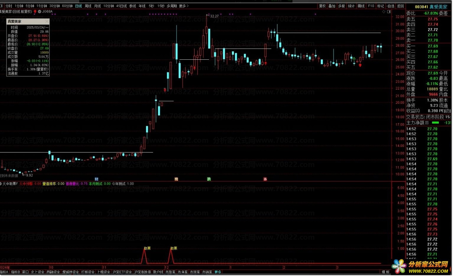Click the 榜 marker on the timeline
The width and height of the screenshot is (453, 276).
[x=176, y=179]
